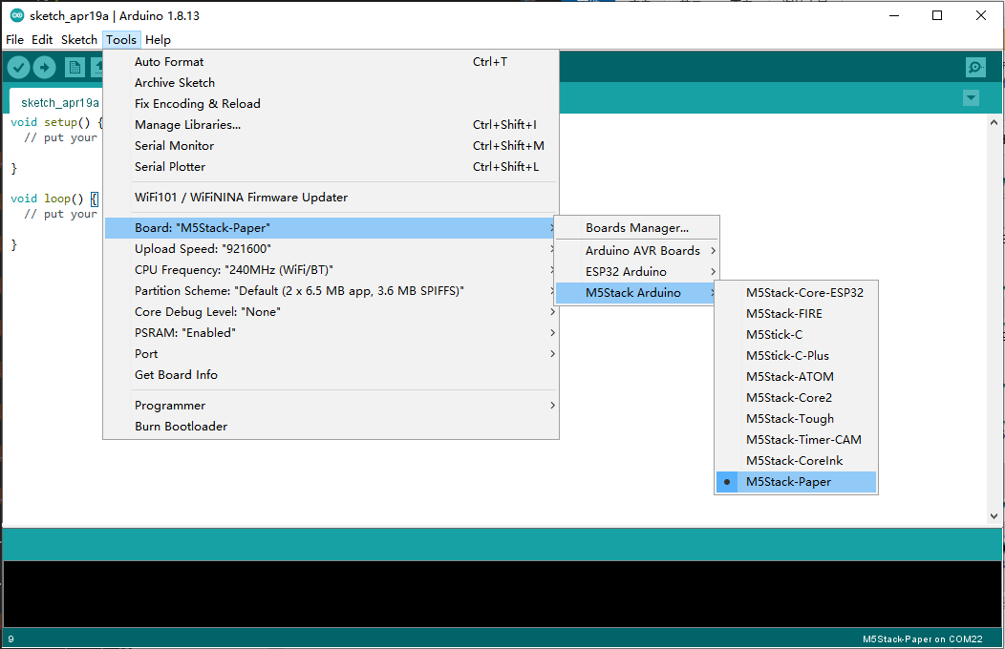Expand CPU Frequency: "240MHz (WiFi/BT)" submenu
Viewport: 1005px width, 649px height.
pos(331,270)
